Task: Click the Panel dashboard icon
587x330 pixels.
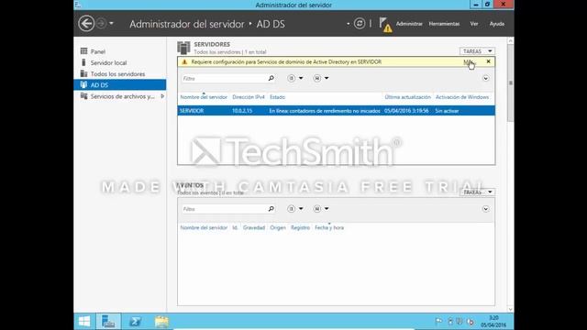Action: point(83,51)
